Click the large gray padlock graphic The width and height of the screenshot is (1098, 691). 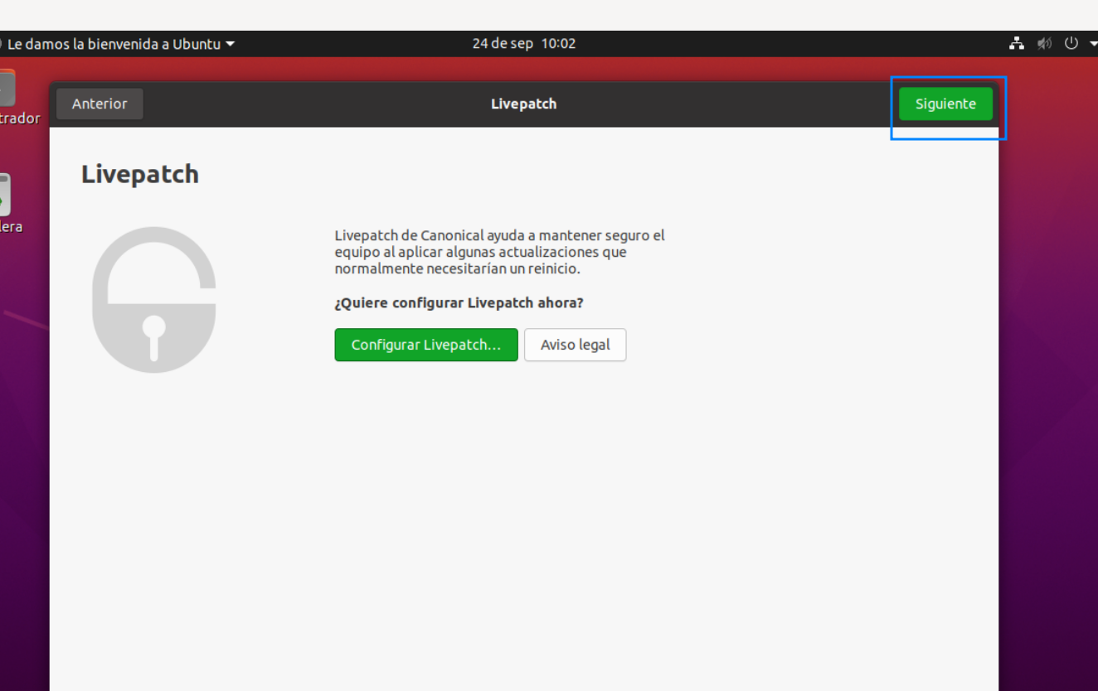click(x=154, y=299)
